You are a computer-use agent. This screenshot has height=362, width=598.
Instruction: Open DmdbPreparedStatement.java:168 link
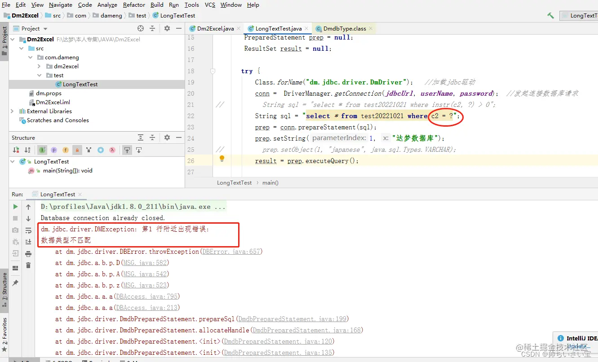(307, 330)
